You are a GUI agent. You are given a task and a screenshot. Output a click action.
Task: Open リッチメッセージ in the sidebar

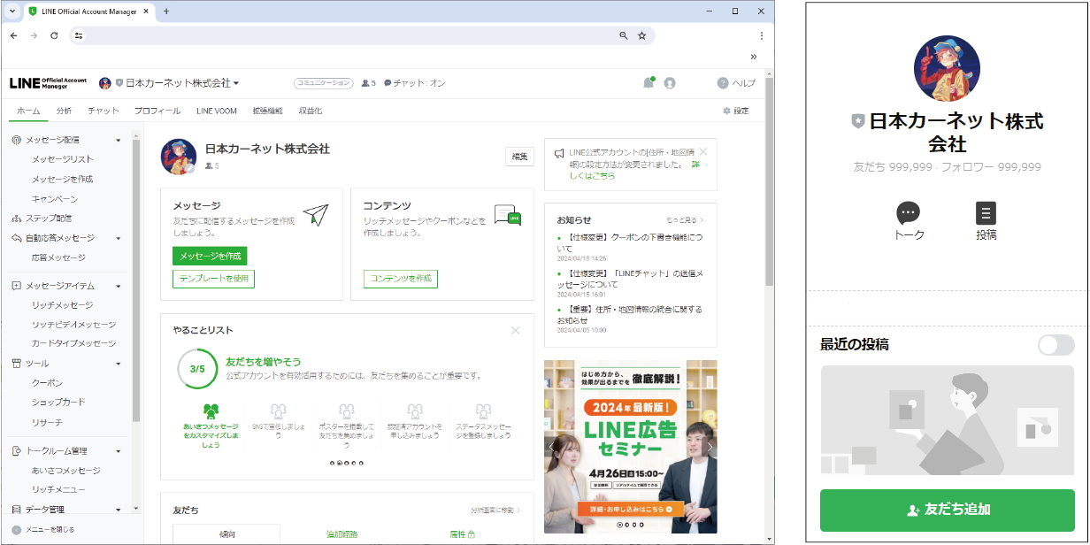click(x=62, y=305)
